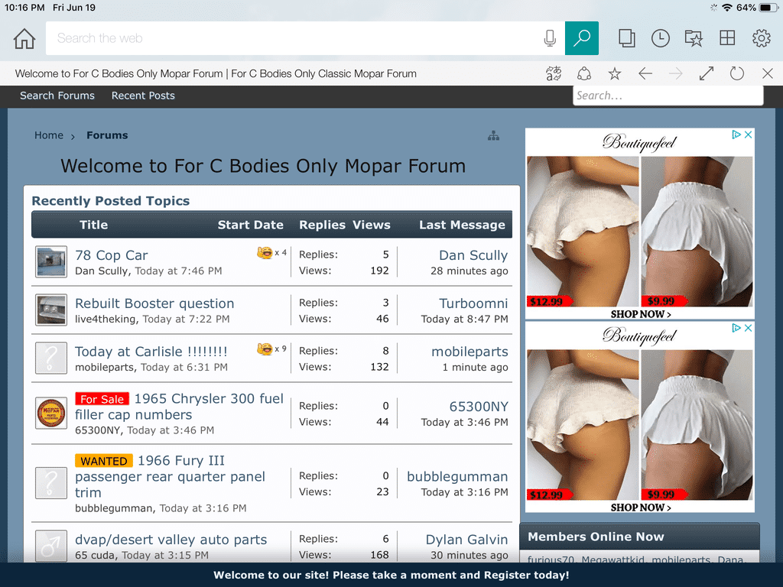Viewport: 783px width, 587px height.
Task: Tap the browser home icon
Action: pyautogui.click(x=24, y=38)
